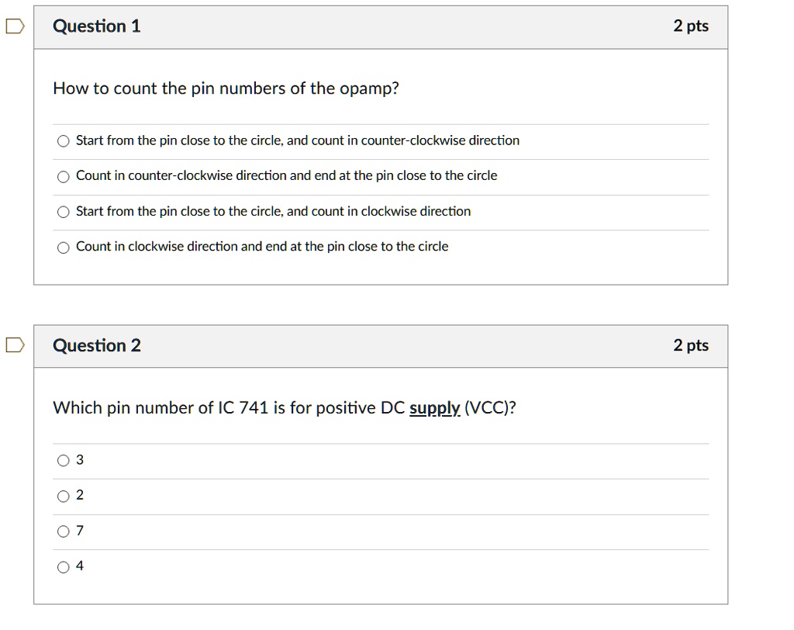Select radio button for start at circle, clockwise
Image resolution: width=794 pixels, height=630 pixels.
(x=64, y=212)
